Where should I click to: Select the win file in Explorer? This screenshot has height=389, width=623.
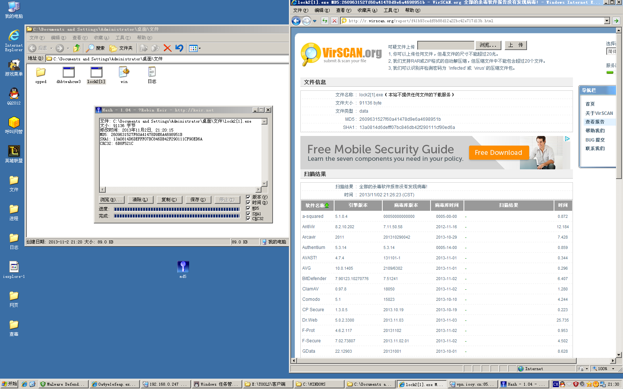click(124, 75)
